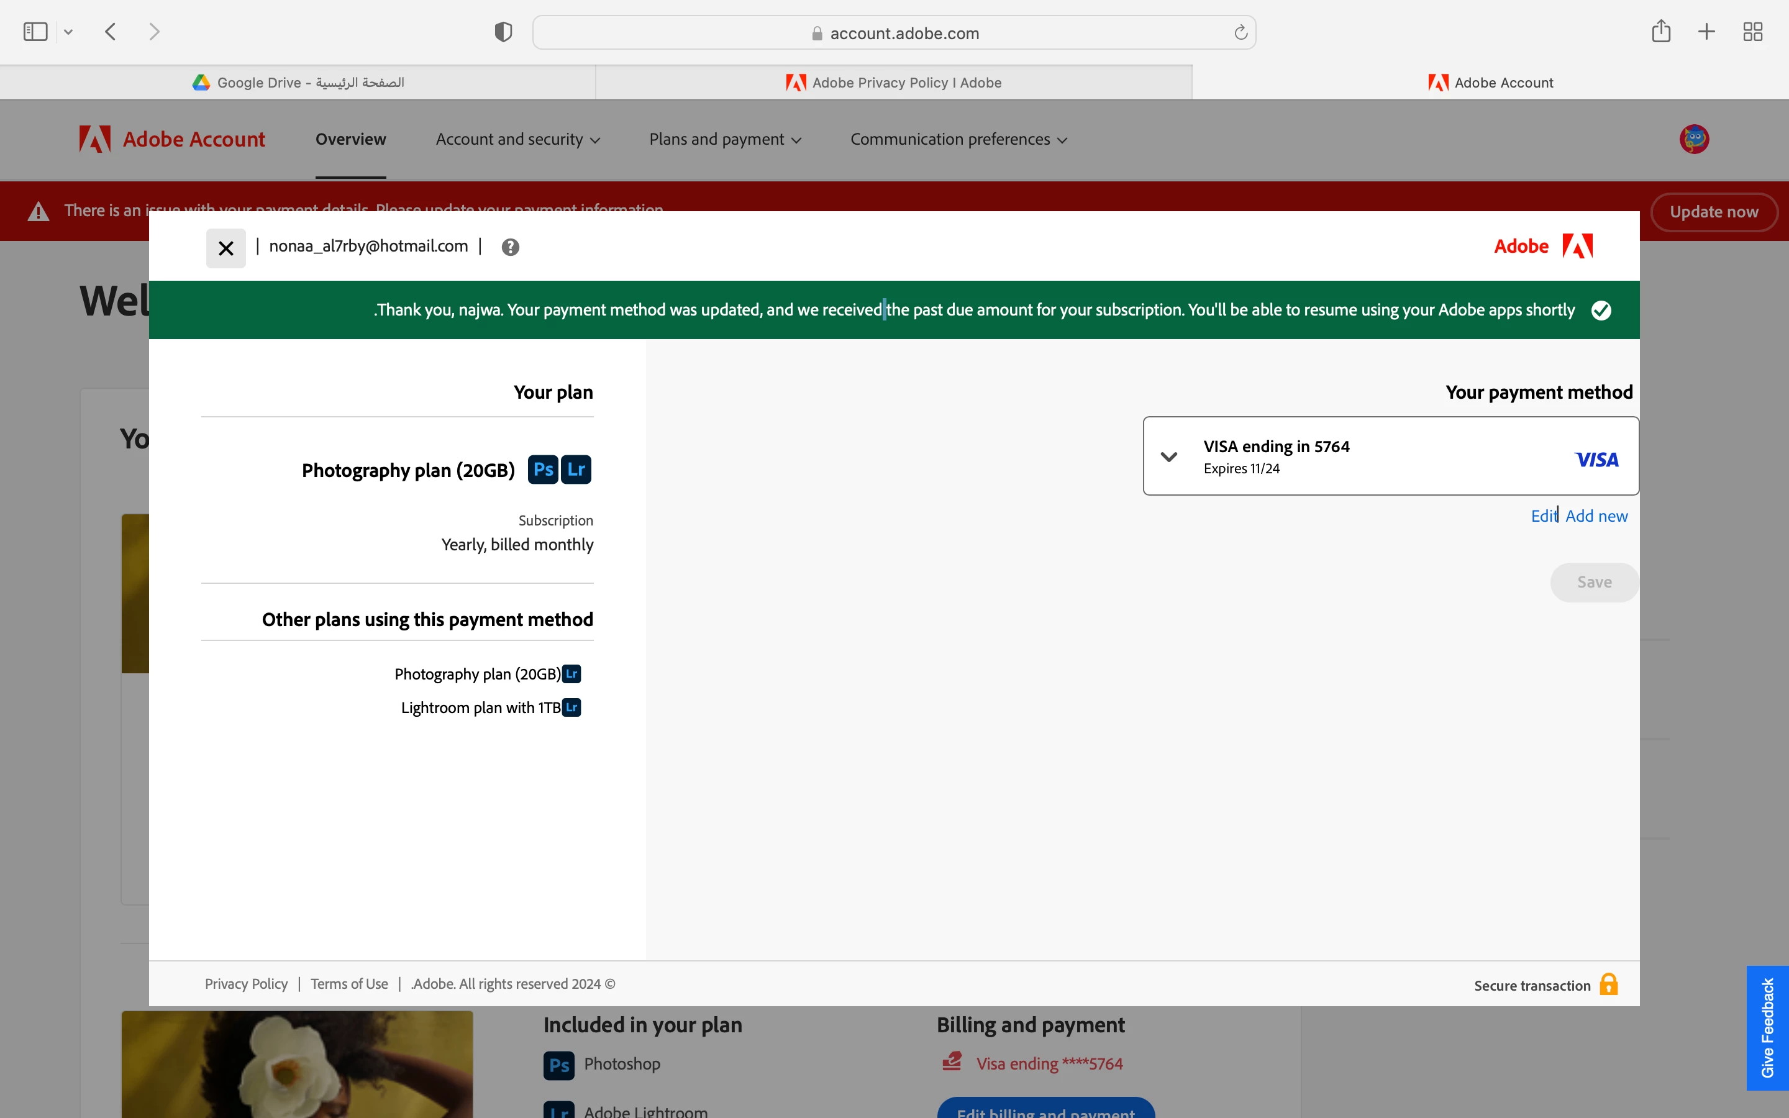
Task: Open Communication preferences dropdown
Action: coord(958,139)
